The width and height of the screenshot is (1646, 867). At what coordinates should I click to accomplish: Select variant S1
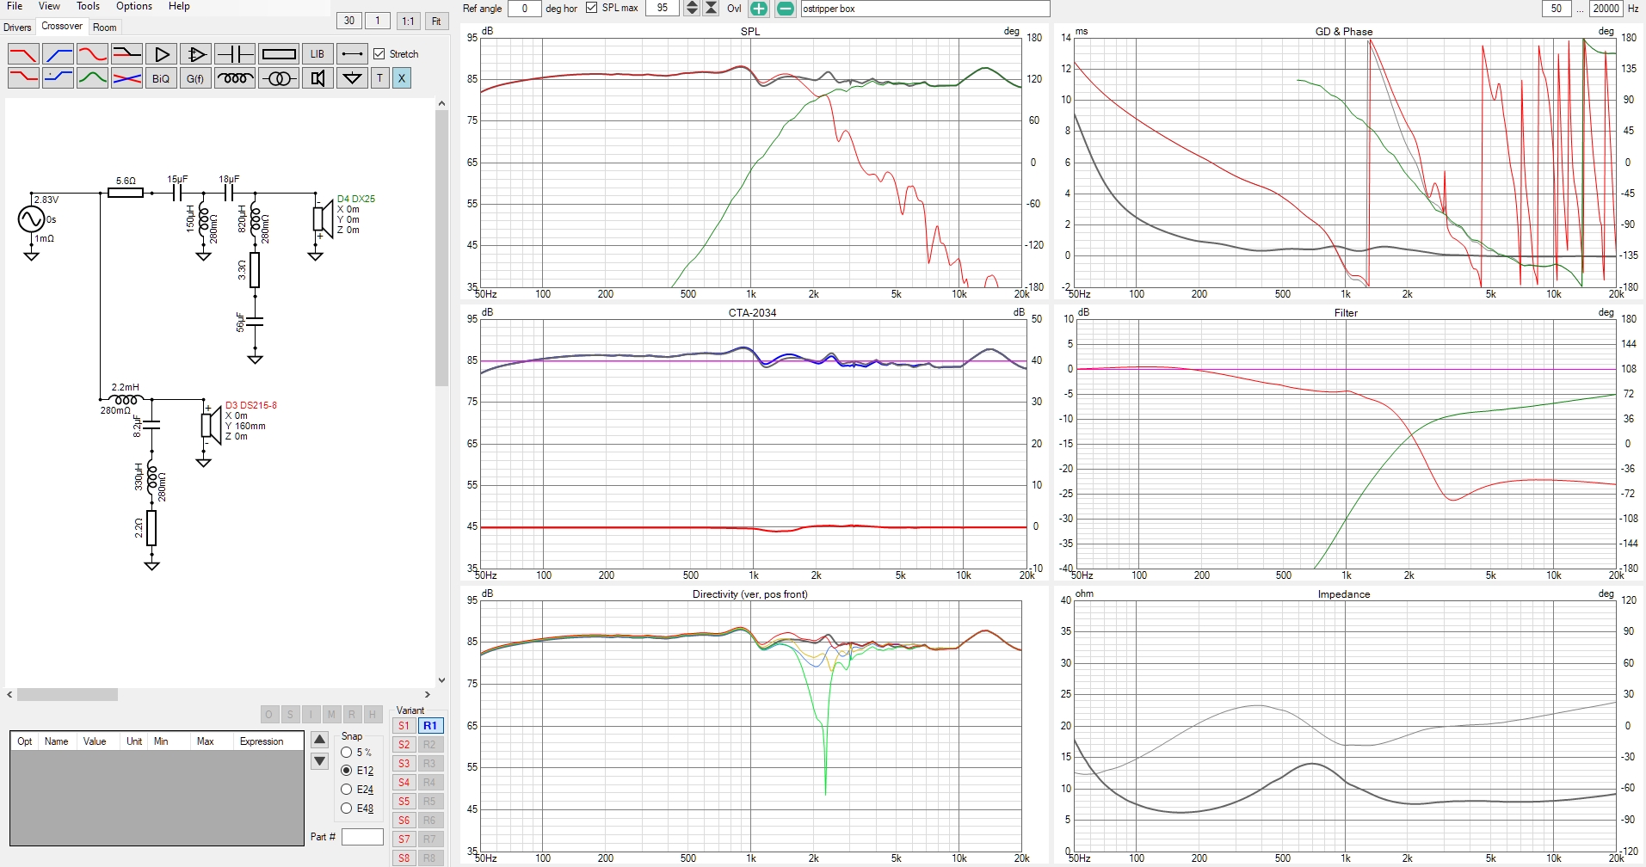pyautogui.click(x=404, y=726)
